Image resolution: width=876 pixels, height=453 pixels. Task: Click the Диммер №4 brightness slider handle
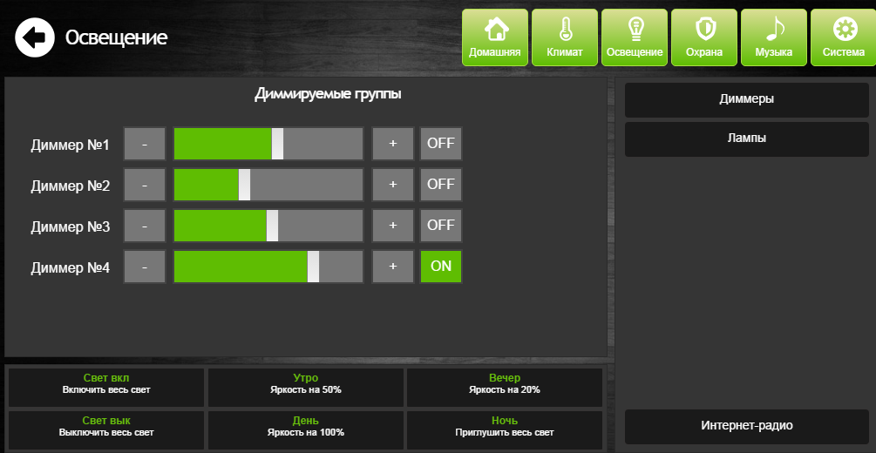pos(314,267)
